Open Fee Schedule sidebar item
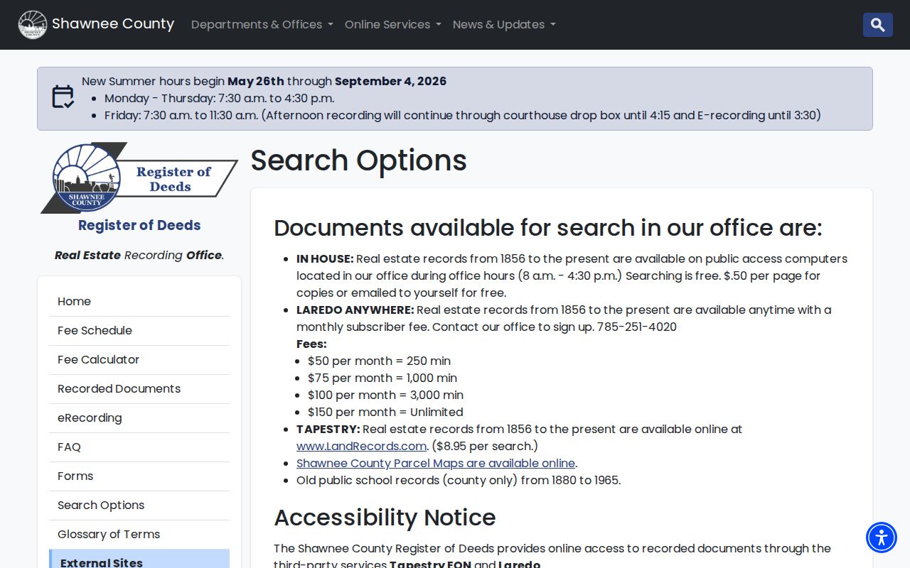 pyautogui.click(x=139, y=331)
